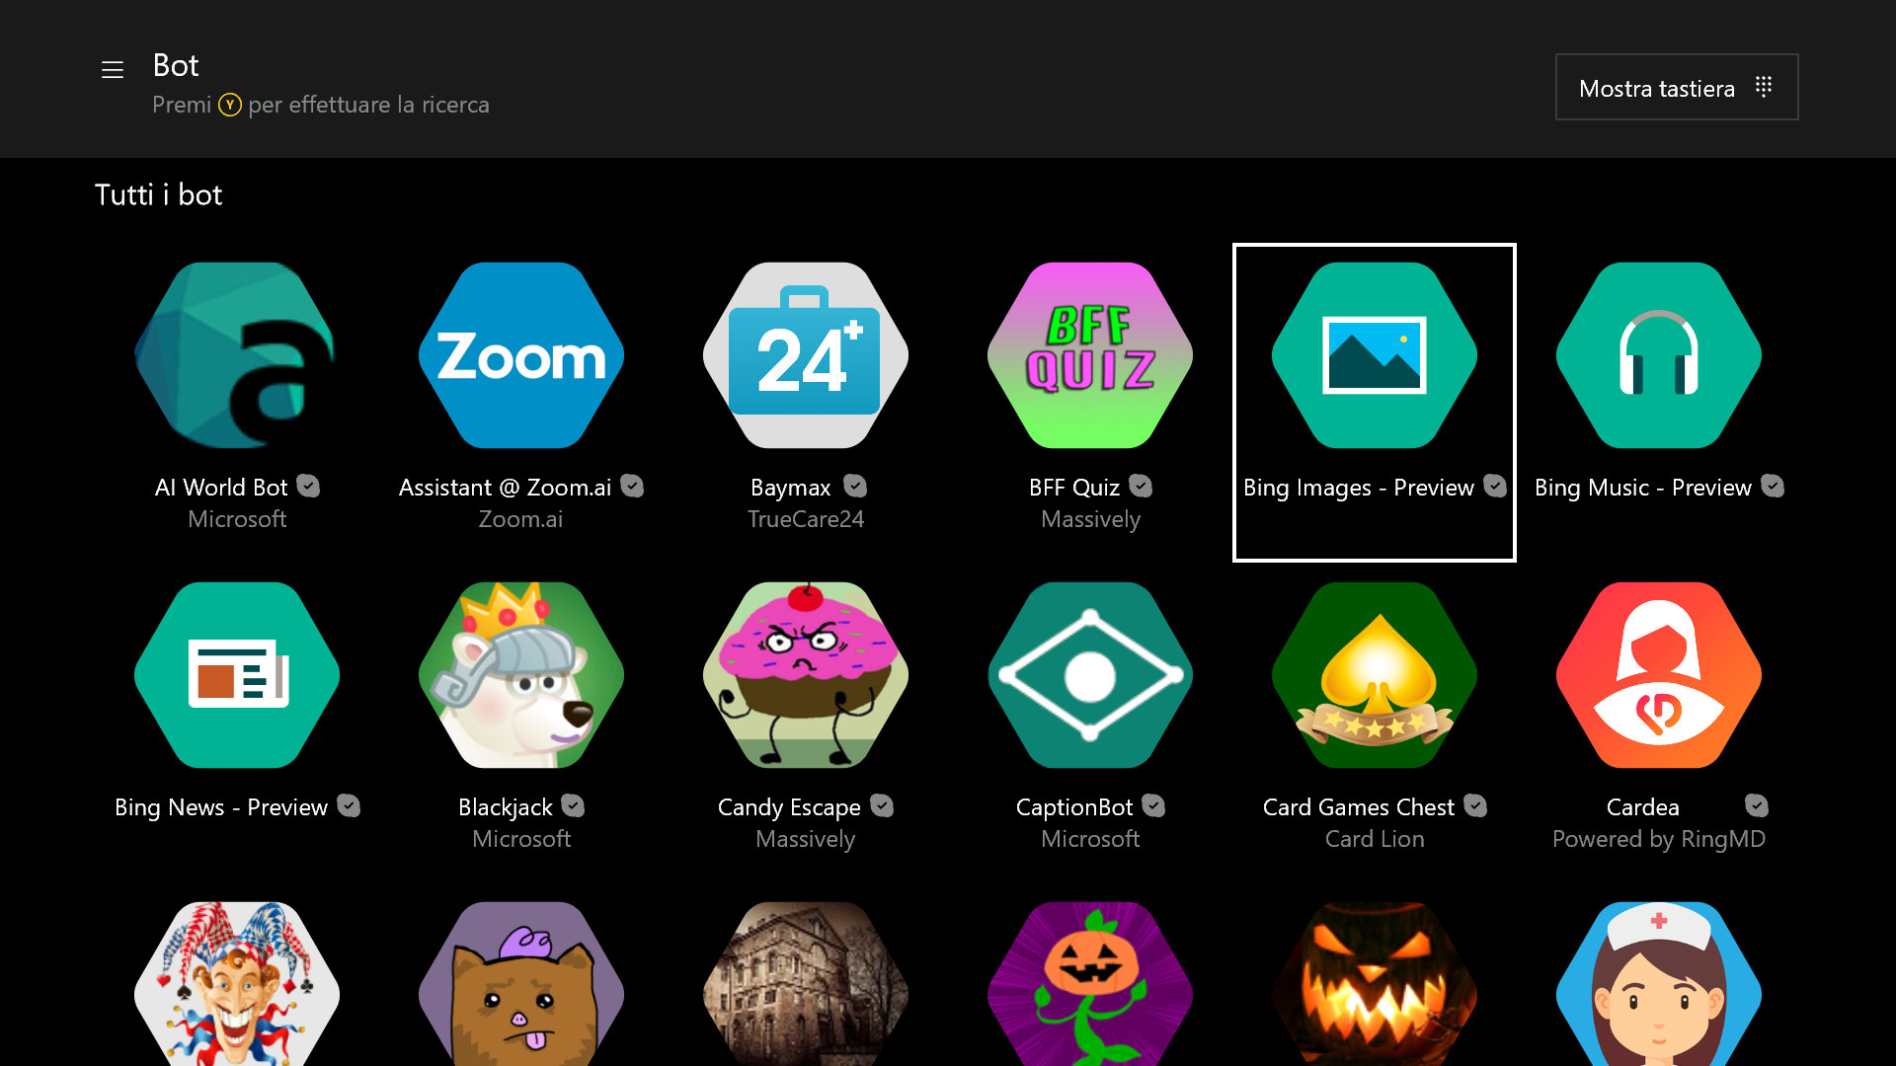The height and width of the screenshot is (1066, 1896).
Task: Click the Powered by RingMD publisher text
Action: click(x=1659, y=839)
